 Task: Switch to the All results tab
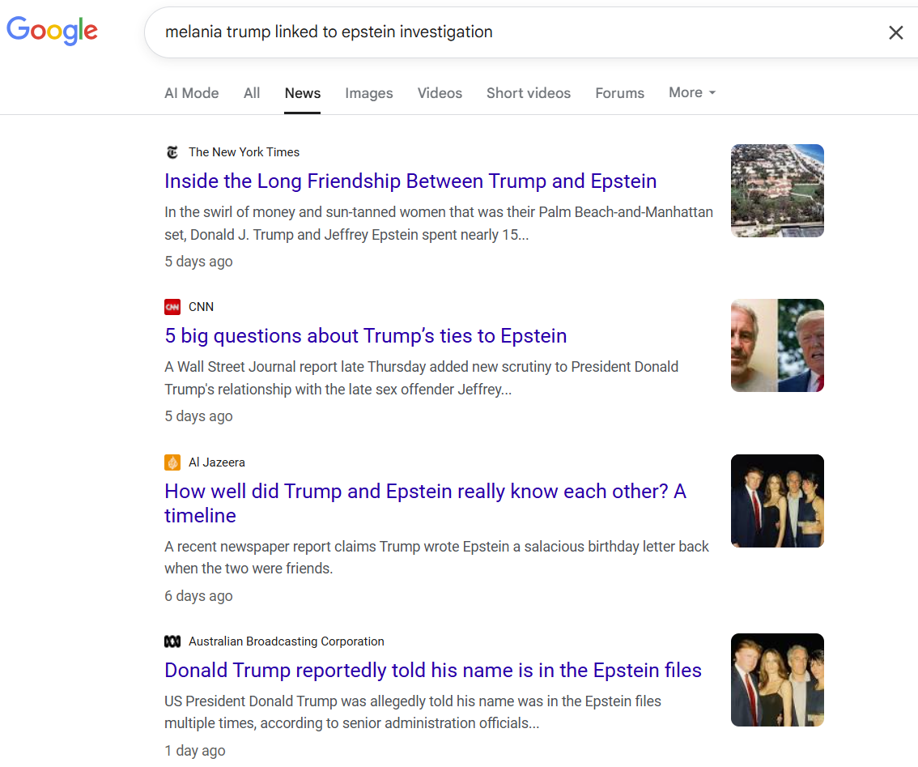[x=252, y=93]
